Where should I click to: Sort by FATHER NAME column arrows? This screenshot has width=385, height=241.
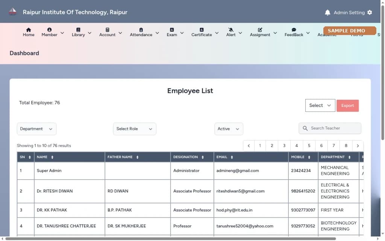(x=137, y=157)
